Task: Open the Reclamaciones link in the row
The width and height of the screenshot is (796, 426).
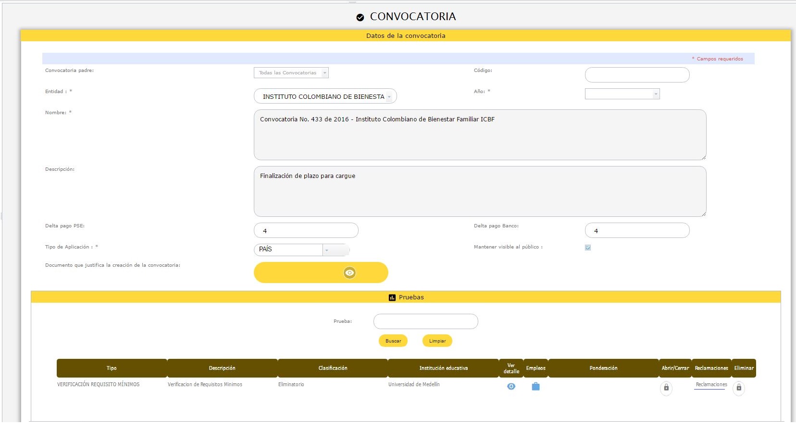Action: 711,385
